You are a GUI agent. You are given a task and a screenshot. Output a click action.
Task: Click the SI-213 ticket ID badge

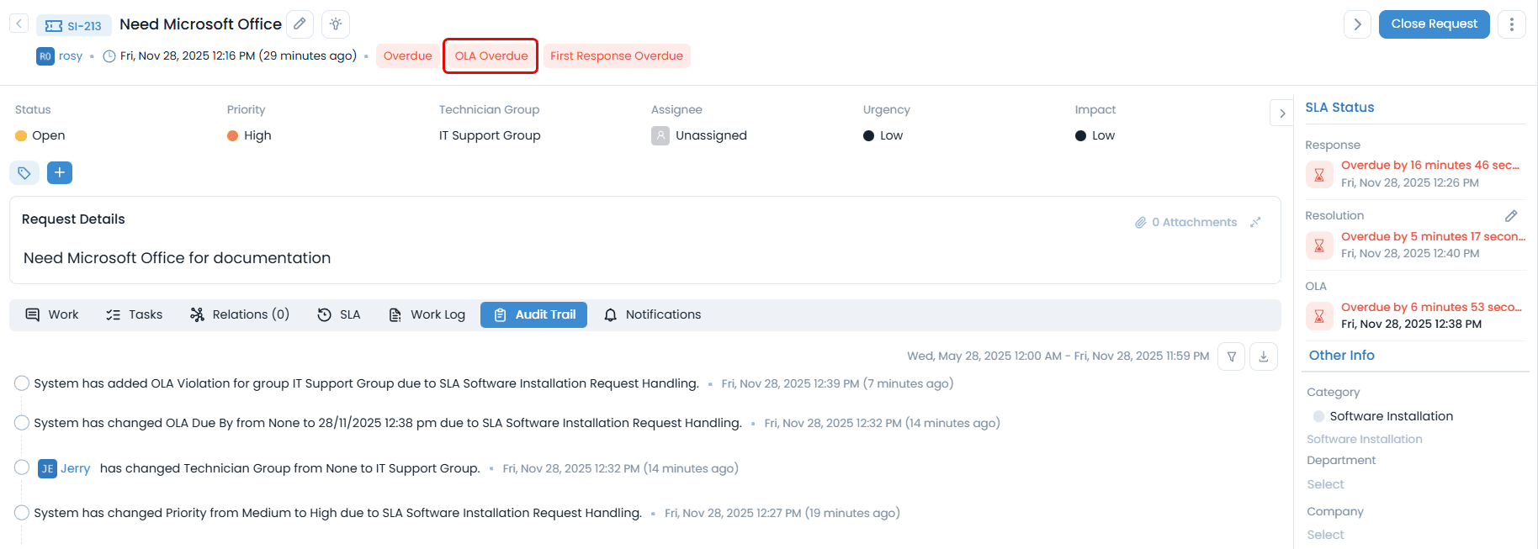74,25
